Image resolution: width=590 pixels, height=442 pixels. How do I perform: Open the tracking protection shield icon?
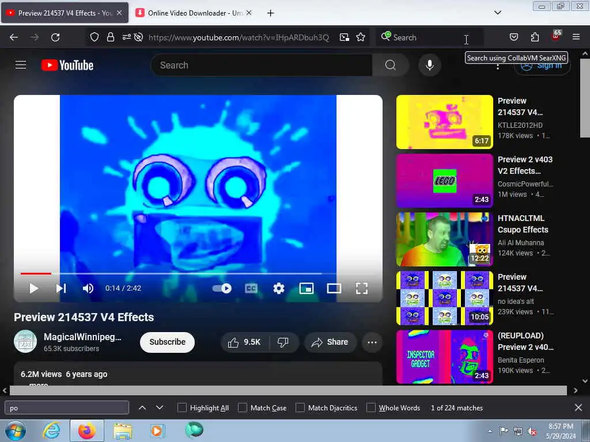[x=94, y=37]
